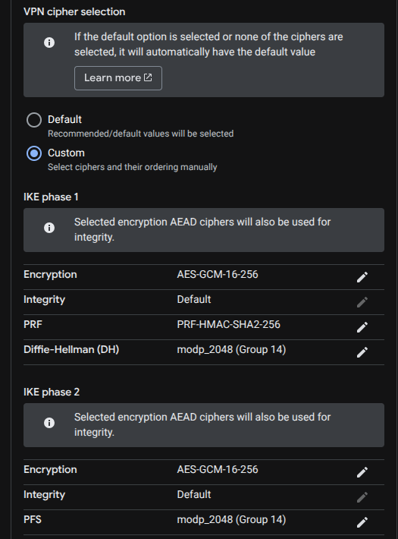Click modp_2048 (Group 14) in Diffie-Hellman row
The image size is (398, 539).
click(x=231, y=350)
